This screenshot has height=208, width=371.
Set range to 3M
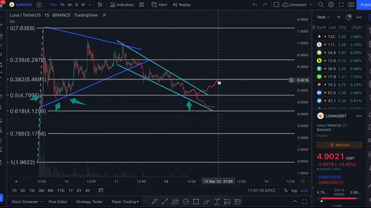pyautogui.click(x=41, y=191)
